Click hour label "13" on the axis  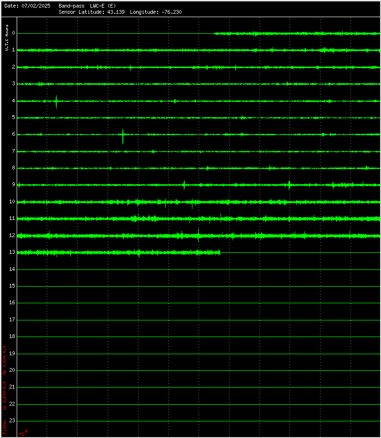(x=12, y=252)
